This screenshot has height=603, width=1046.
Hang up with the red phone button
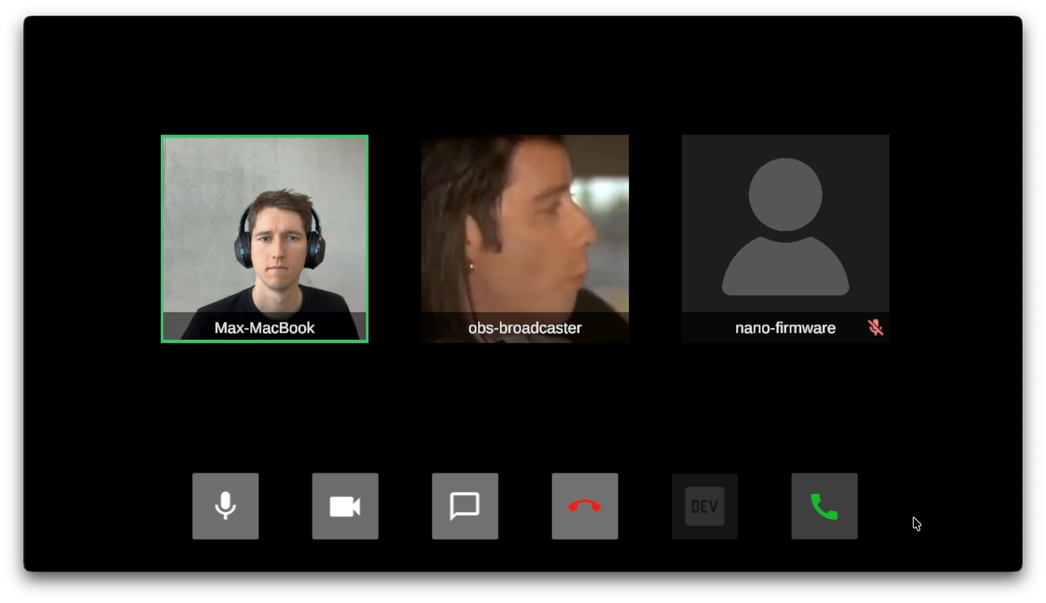[x=585, y=506]
